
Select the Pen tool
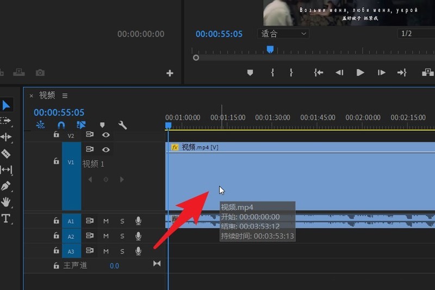click(x=6, y=186)
